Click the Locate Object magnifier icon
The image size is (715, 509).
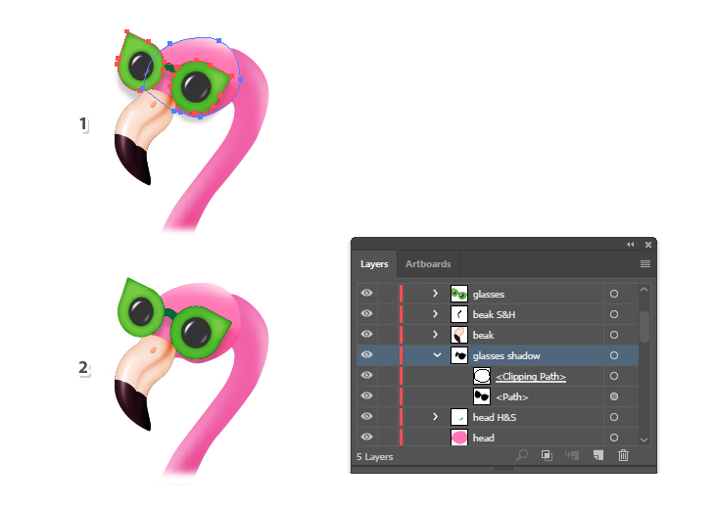pyautogui.click(x=522, y=455)
